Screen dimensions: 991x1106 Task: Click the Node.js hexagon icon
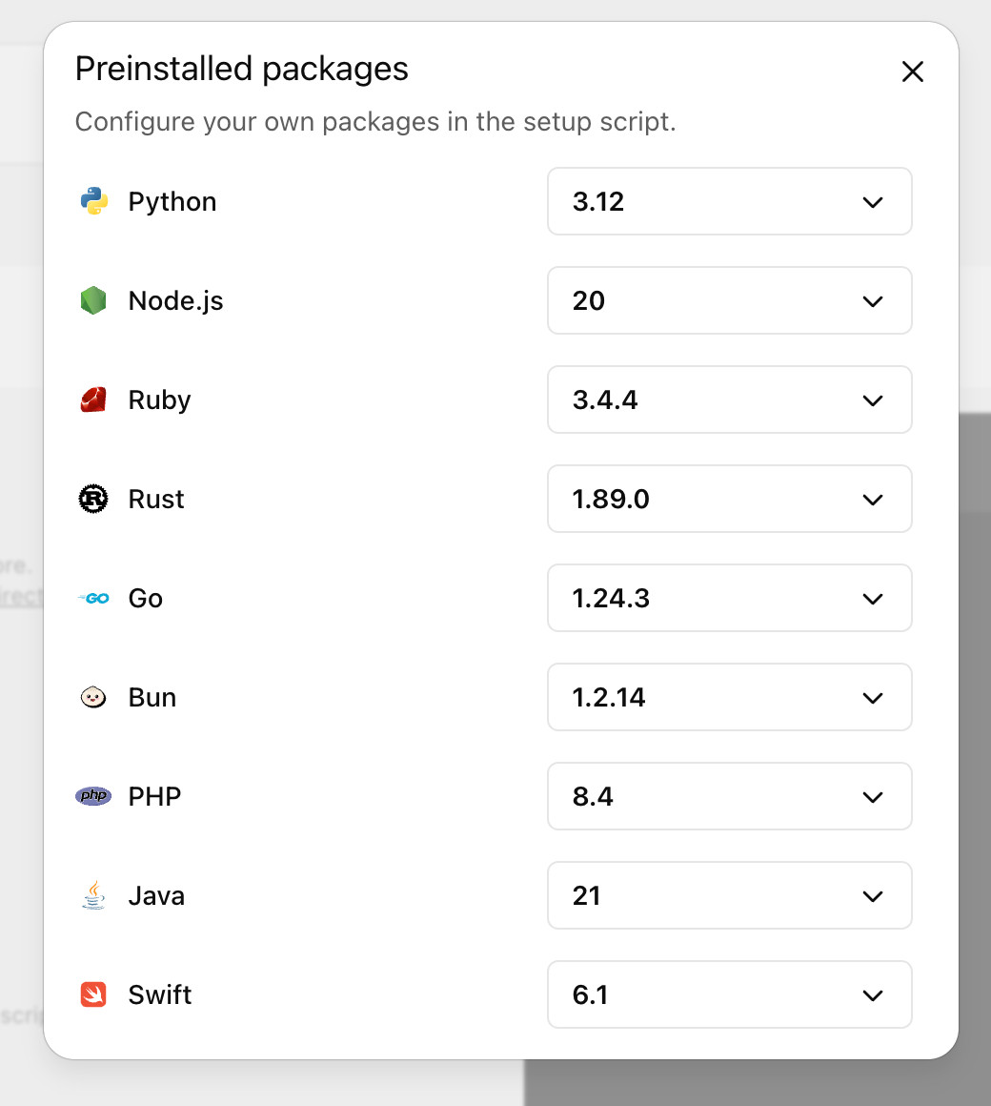(x=93, y=300)
